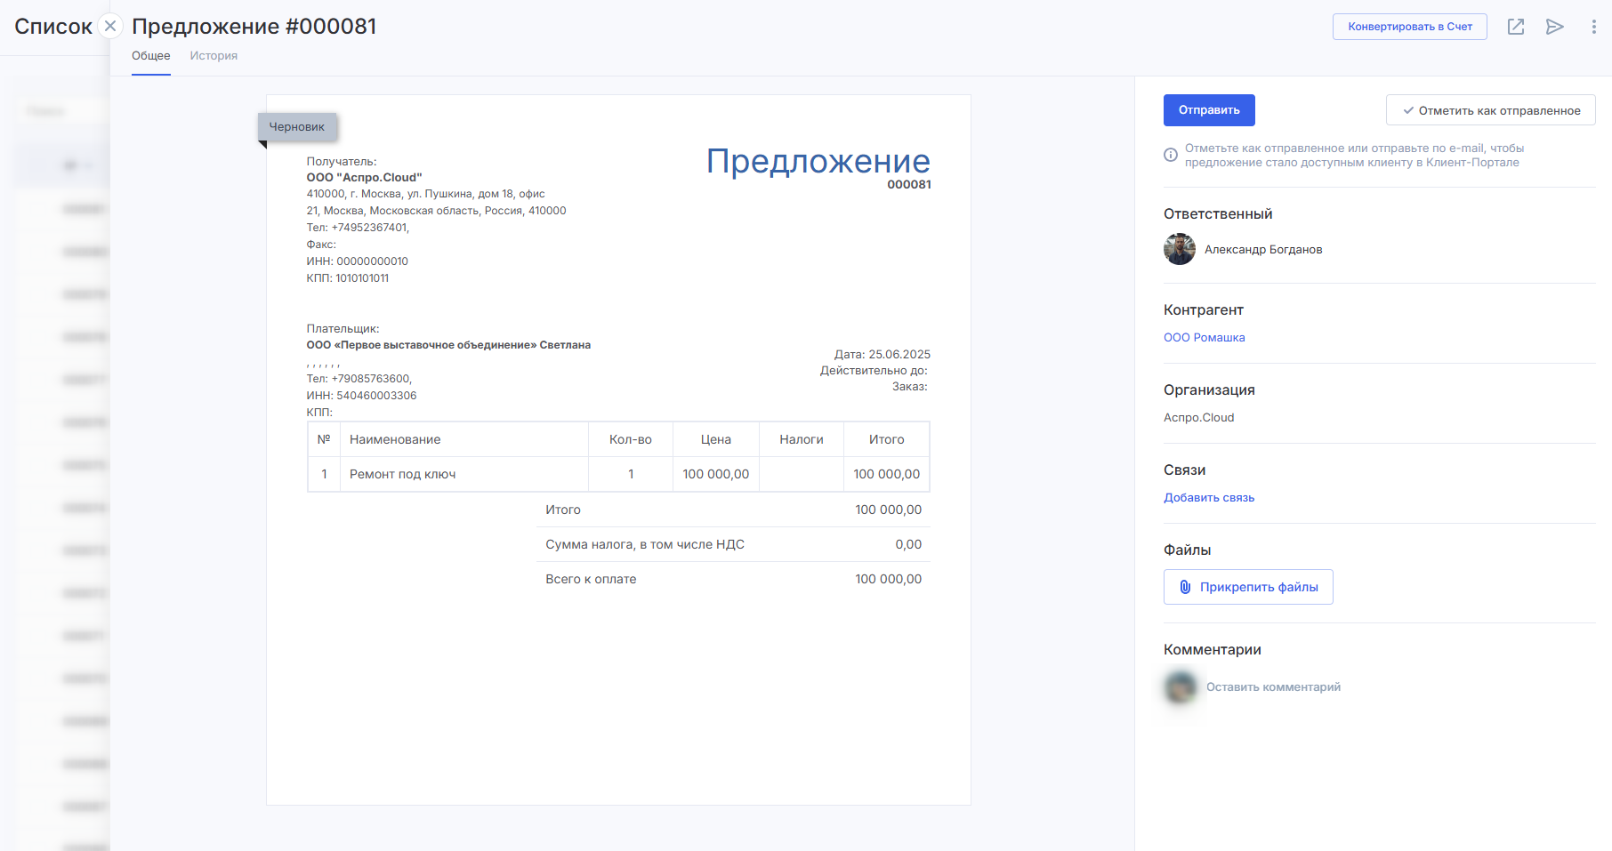
Task: Click Прикрепить файлы to attach files
Action: 1248,587
